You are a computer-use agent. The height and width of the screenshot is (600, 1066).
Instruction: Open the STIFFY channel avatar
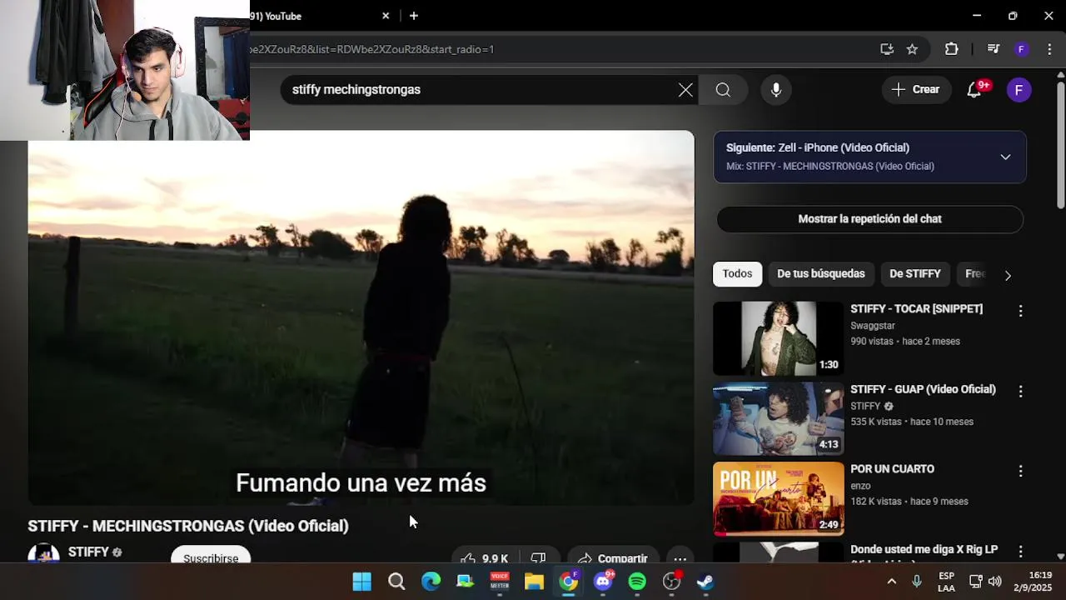tap(43, 553)
